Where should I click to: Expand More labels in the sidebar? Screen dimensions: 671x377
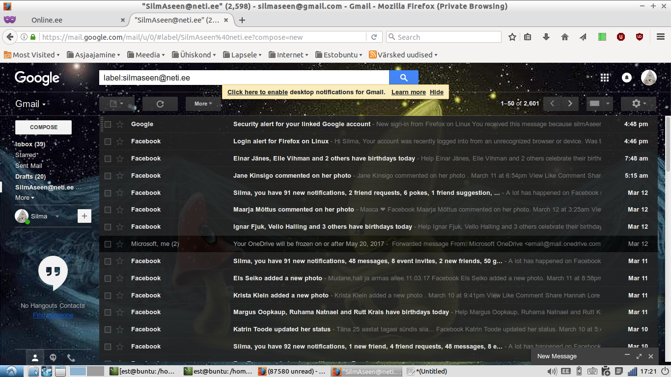pyautogui.click(x=25, y=198)
